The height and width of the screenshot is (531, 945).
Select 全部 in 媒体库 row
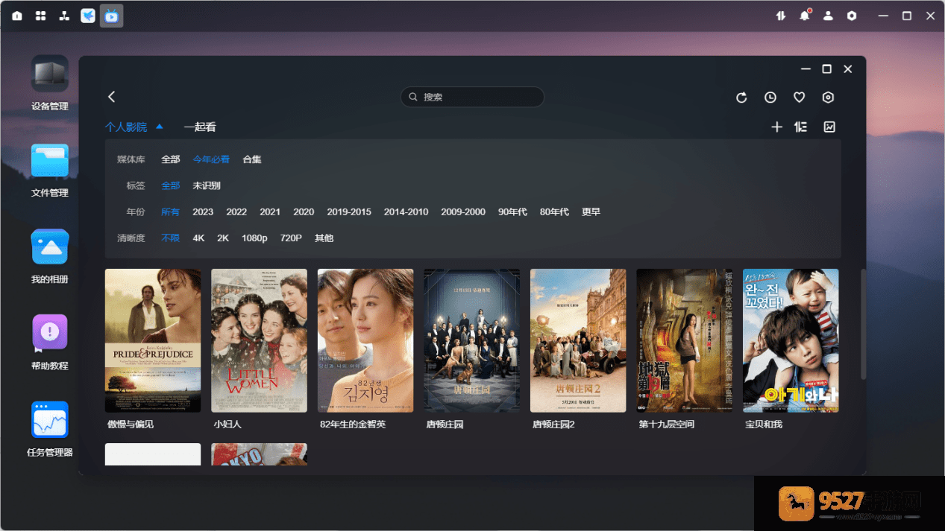[x=171, y=159]
